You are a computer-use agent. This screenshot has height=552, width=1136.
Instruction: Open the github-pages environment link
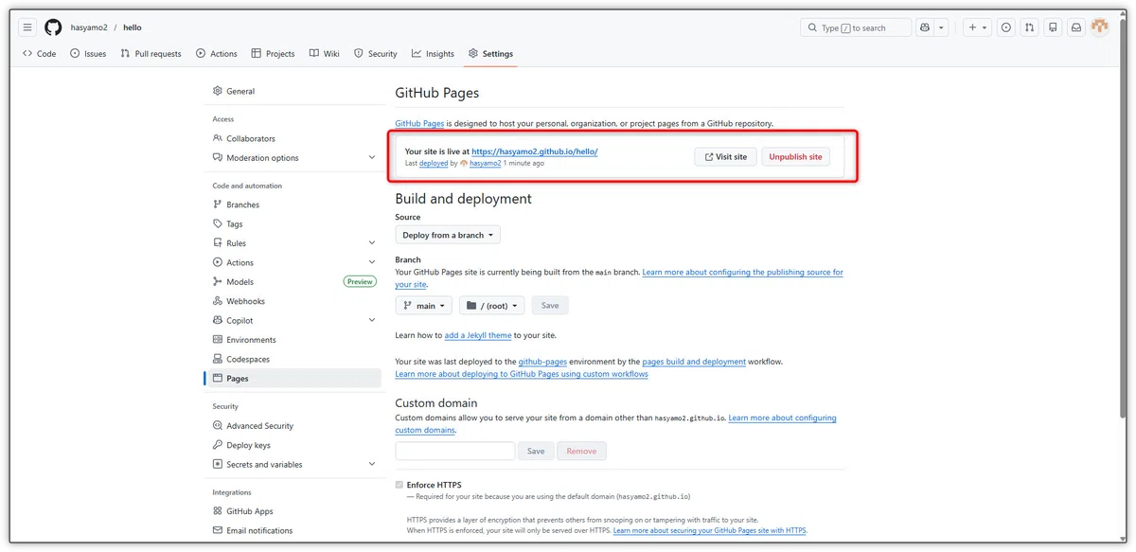pos(543,362)
